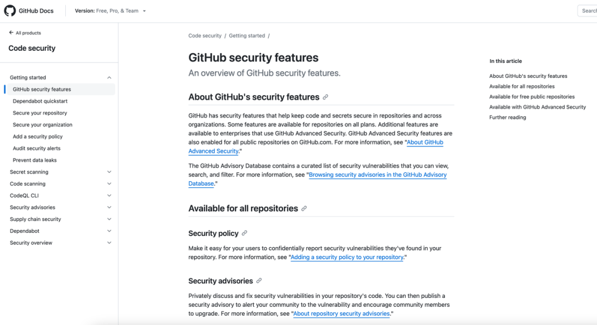597x325 pixels.
Task: Open the Version Free, Pro, & Team dropdown
Action: point(111,11)
